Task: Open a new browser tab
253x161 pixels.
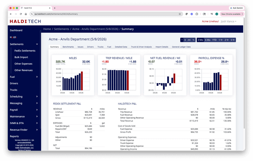Action: pos(55,8)
